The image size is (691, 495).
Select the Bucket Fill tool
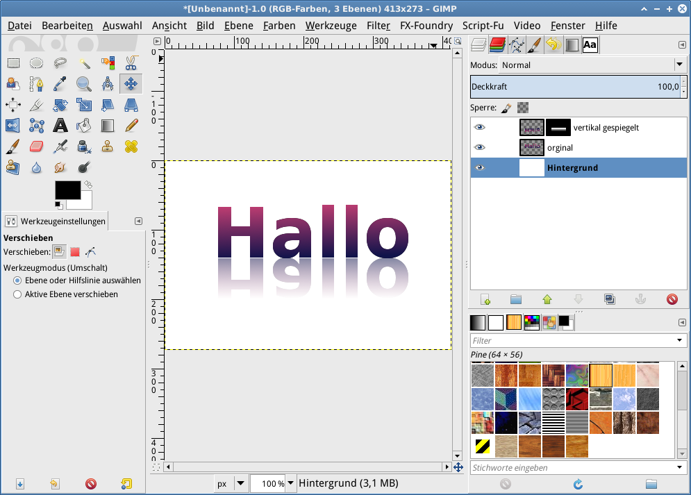pos(84,126)
